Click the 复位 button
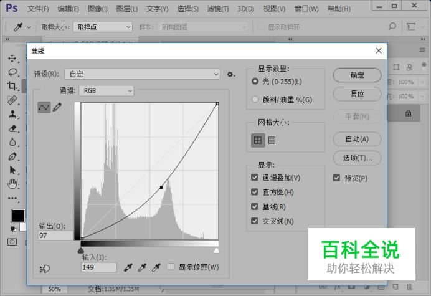Screen dimensions: 431x296 click(357, 94)
